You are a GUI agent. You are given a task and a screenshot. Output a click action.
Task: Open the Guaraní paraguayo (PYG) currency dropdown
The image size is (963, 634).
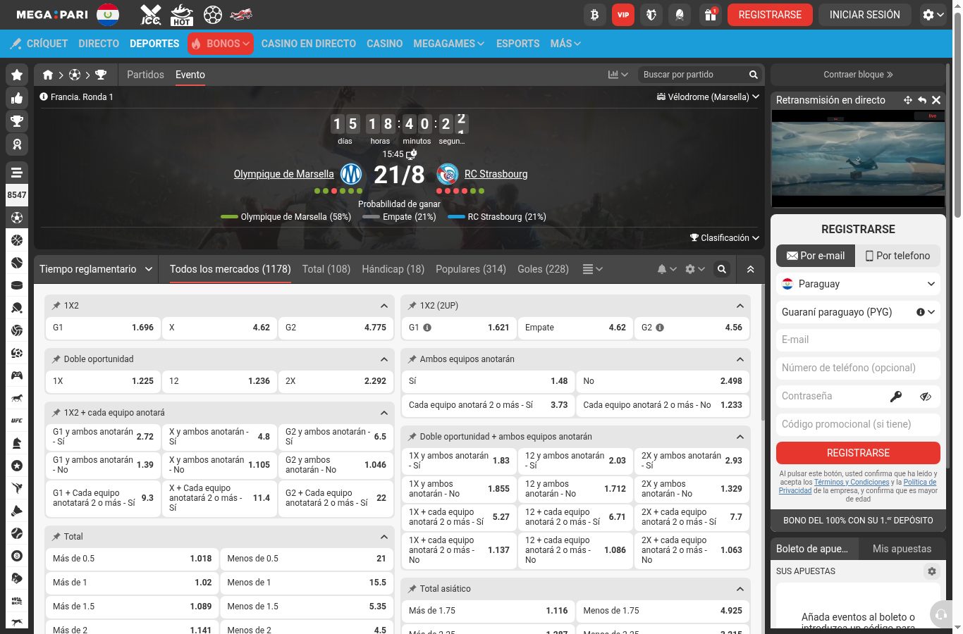(x=858, y=312)
